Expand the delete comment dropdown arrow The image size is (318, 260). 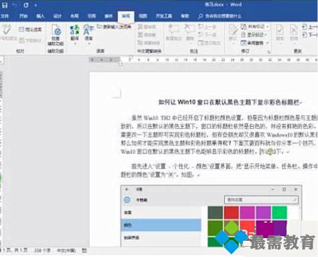pos(190,43)
